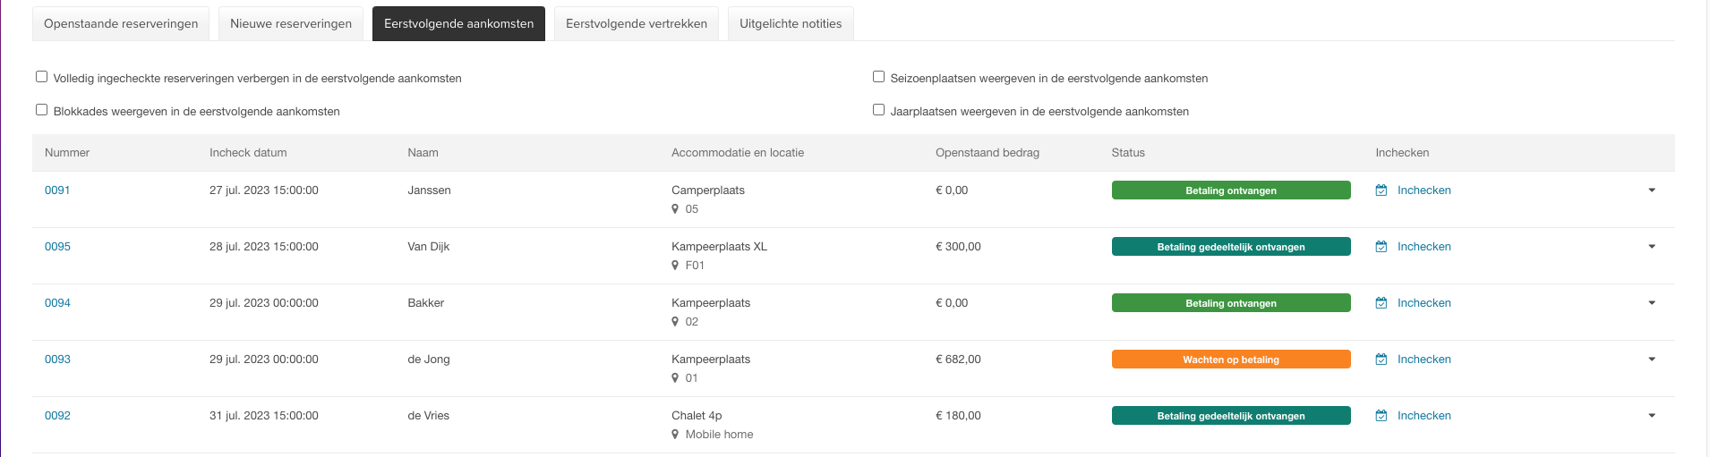The image size is (1710, 457).
Task: Open reservation number 0095 link
Action: tap(57, 247)
